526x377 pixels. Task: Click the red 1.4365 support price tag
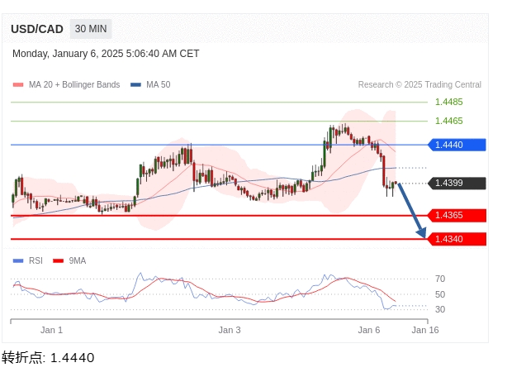click(457, 216)
